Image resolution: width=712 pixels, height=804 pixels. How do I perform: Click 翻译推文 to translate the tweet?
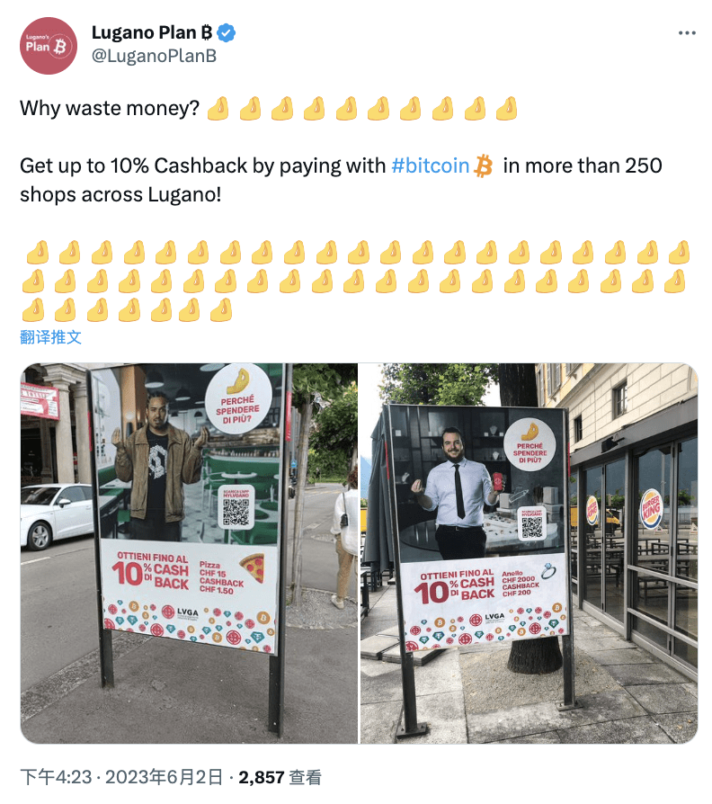(50, 337)
